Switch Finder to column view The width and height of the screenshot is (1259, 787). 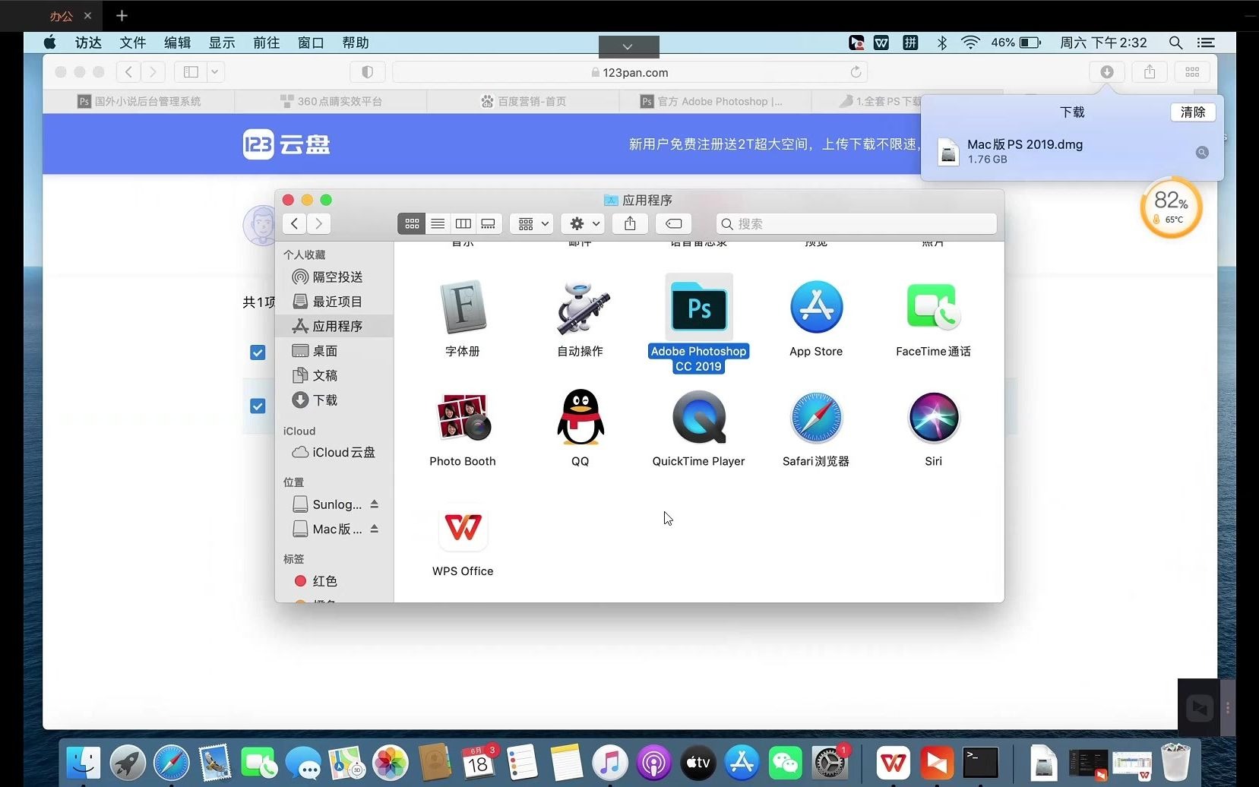463,223
